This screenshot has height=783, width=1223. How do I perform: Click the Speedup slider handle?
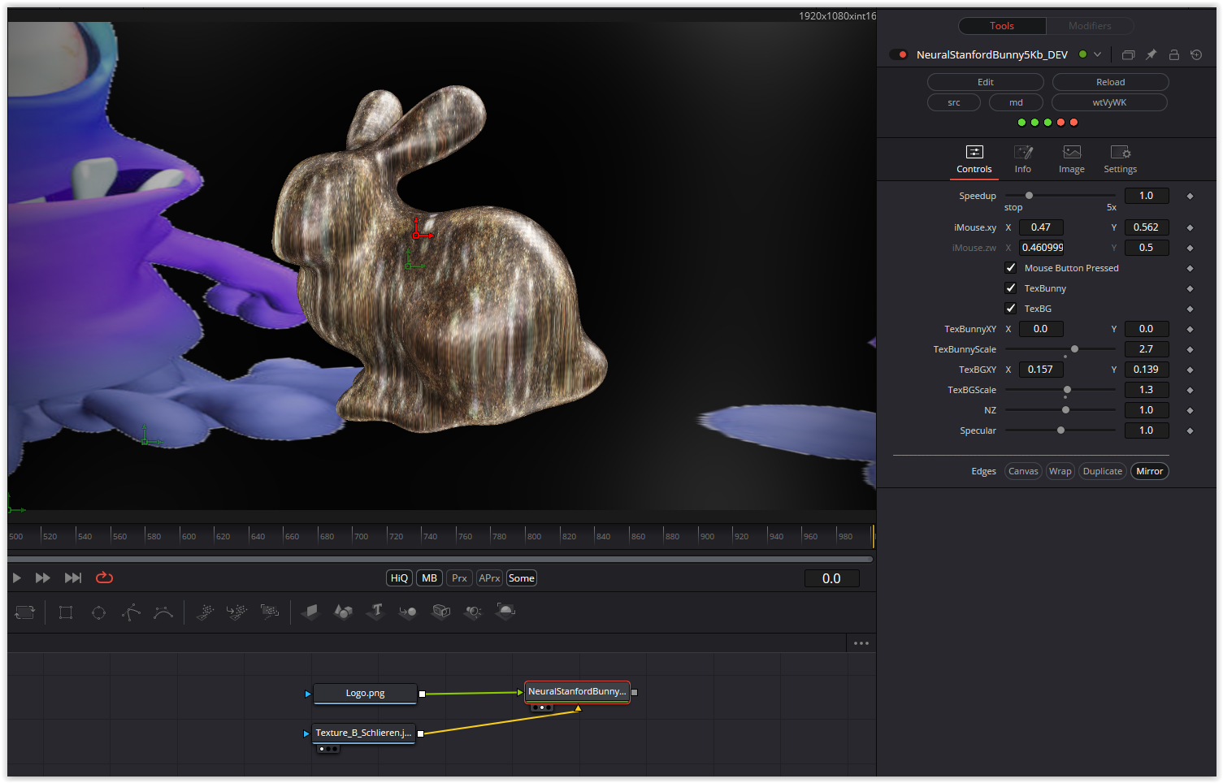[x=1029, y=196]
